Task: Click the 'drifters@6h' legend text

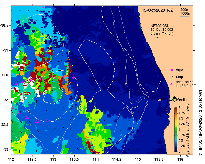Action: tap(184, 82)
